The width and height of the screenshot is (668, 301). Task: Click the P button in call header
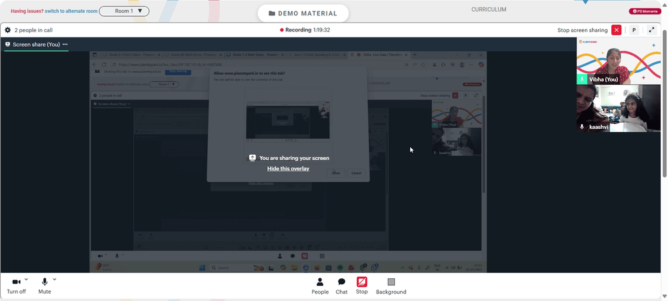634,30
